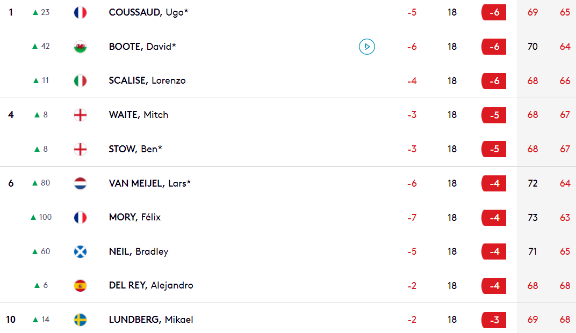Image resolution: width=576 pixels, height=333 pixels.
Task: Click the Spanish flag beside Del Rey
Action: tap(80, 286)
